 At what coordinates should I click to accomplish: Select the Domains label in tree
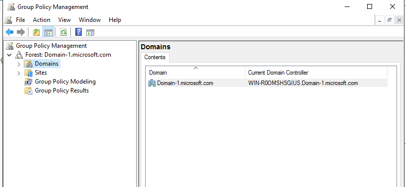tap(46, 64)
